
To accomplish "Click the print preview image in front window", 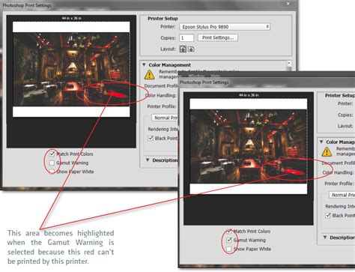I will pos(249,147).
